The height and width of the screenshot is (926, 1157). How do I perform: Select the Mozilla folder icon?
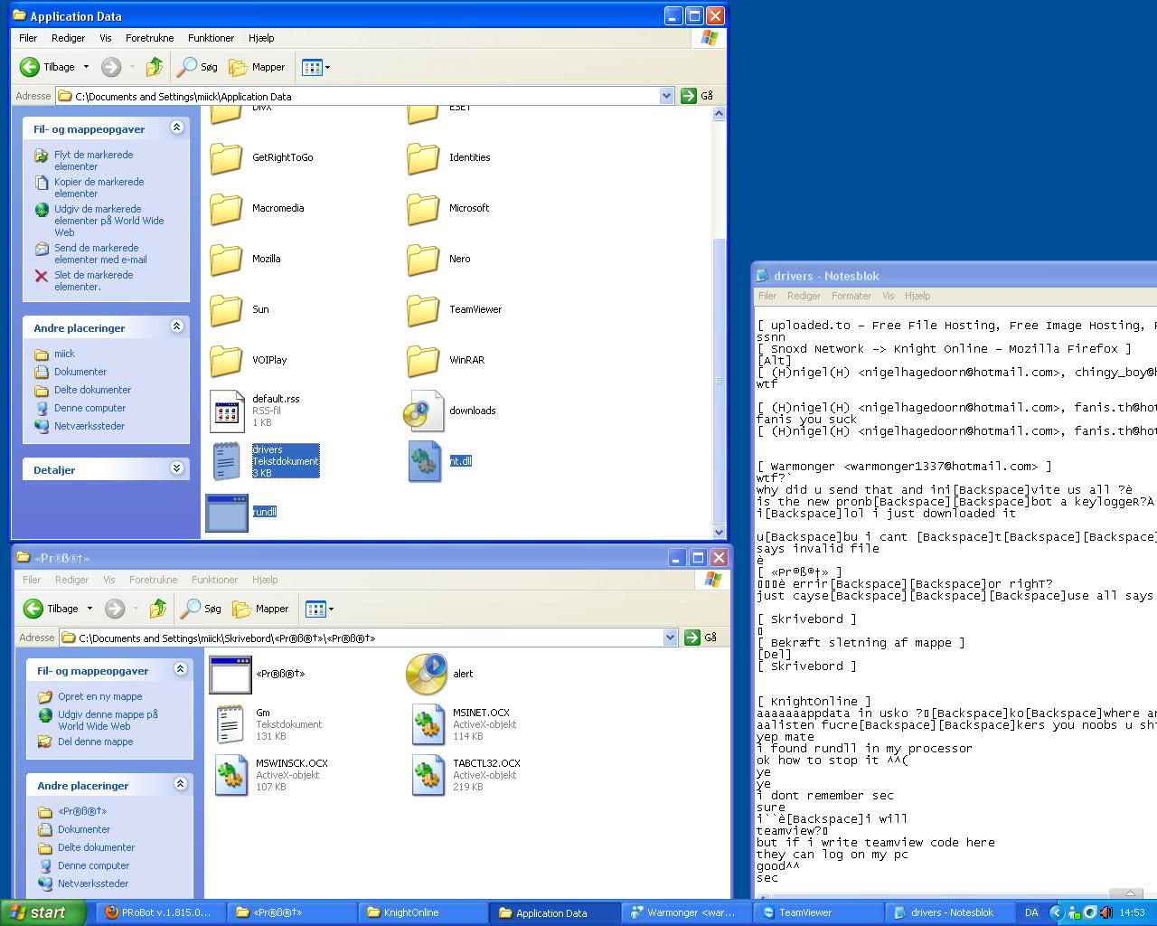click(x=226, y=259)
